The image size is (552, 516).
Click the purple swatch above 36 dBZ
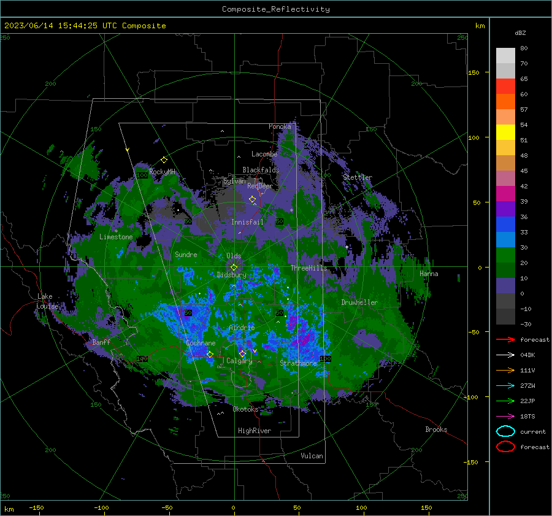[x=505, y=209]
